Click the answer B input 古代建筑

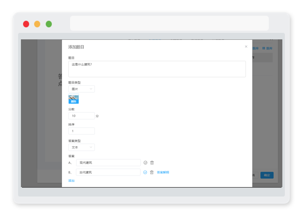(108, 172)
